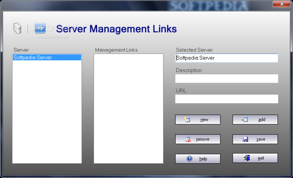Click the 'URL' label

pos(181,91)
